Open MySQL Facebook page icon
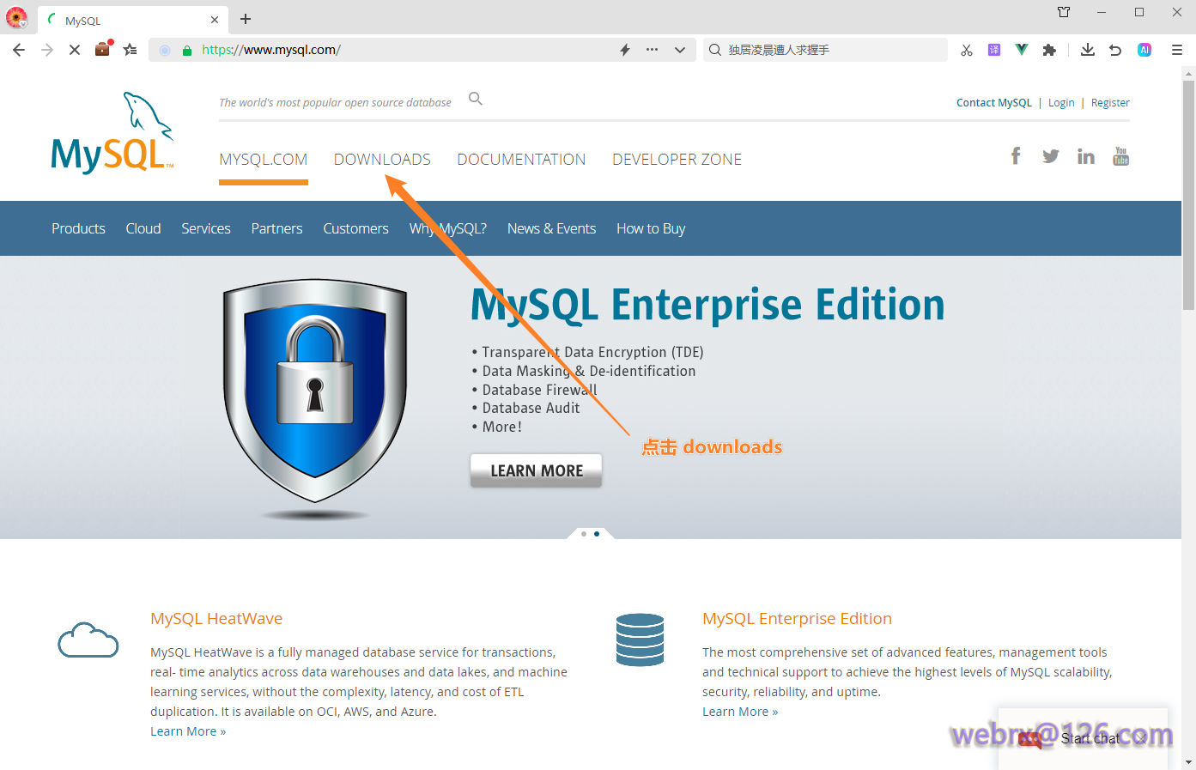 point(1016,156)
